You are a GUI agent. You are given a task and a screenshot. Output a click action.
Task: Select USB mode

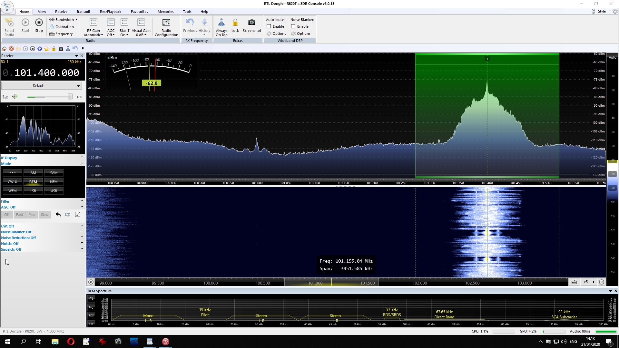54,191
